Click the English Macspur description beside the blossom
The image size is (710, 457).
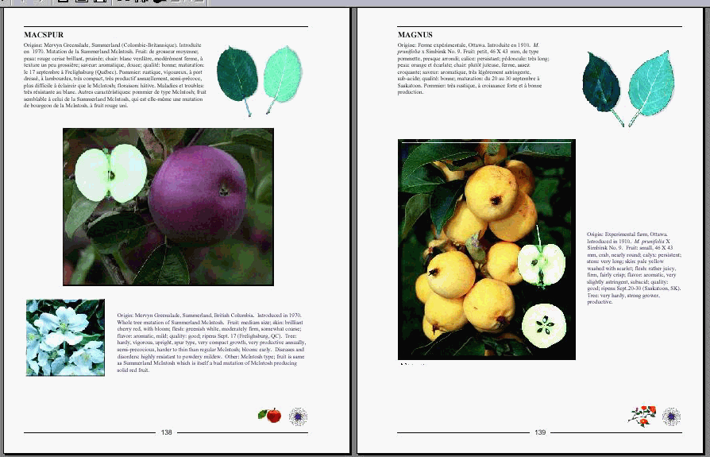coord(211,343)
